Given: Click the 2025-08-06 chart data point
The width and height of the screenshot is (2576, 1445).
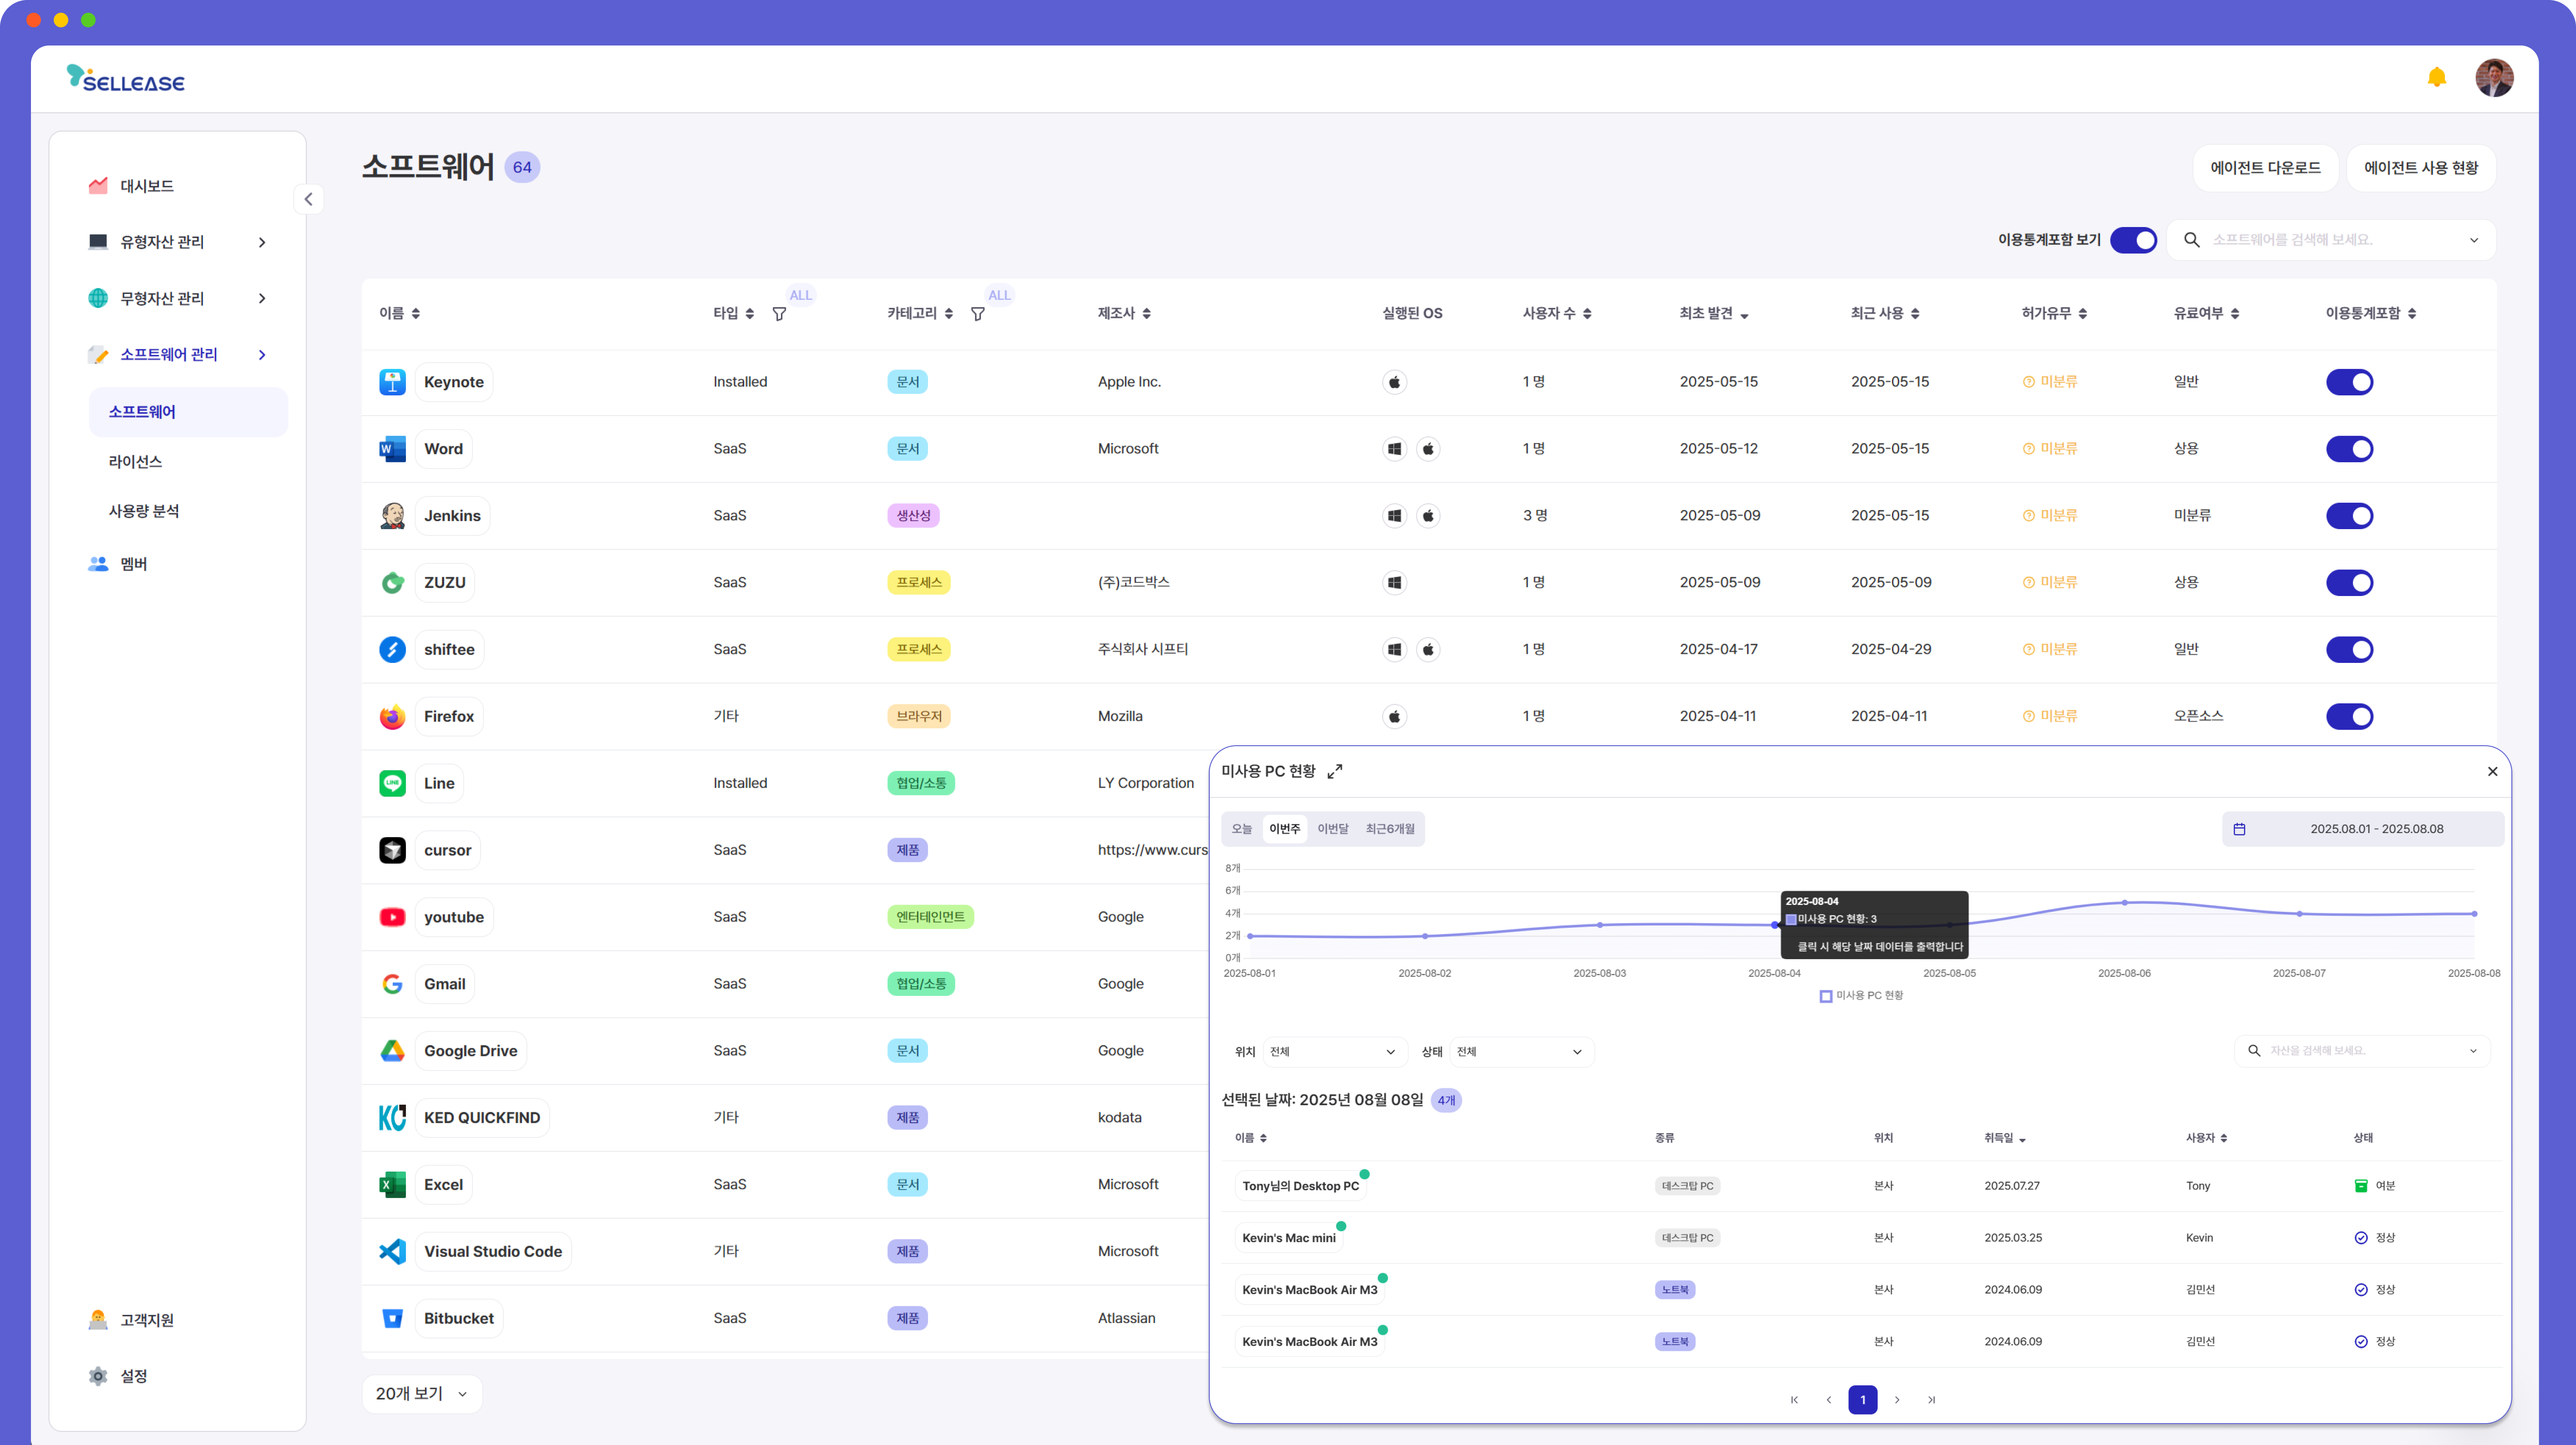Looking at the screenshot, I should pyautogui.click(x=2124, y=902).
